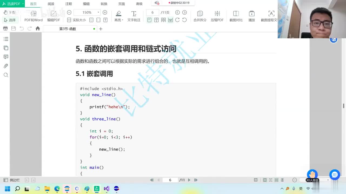Zoom out using the minus circle icon
The width and height of the screenshot is (346, 194).
click(x=69, y=12)
